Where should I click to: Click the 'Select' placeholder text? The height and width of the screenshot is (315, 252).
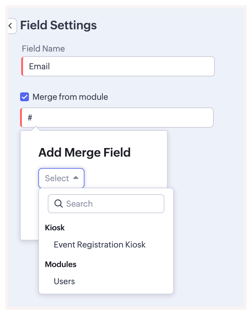[x=57, y=178]
